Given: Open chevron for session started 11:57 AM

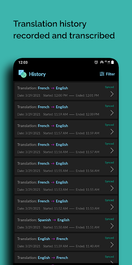Looking at the screenshot, I should (112, 132).
